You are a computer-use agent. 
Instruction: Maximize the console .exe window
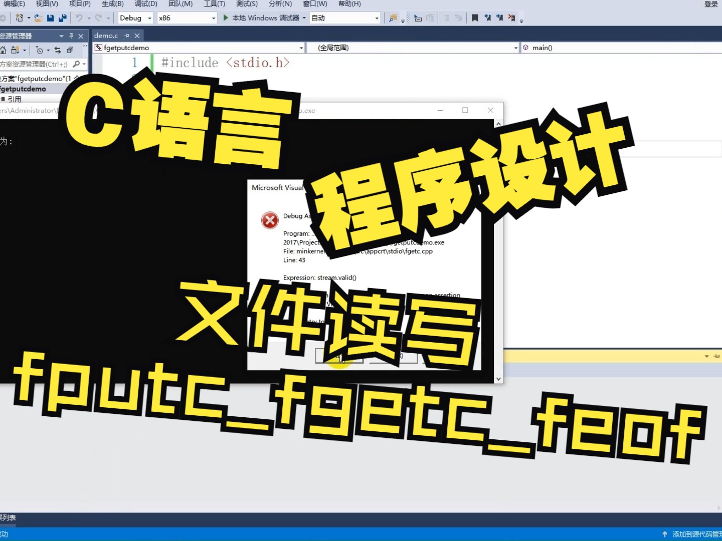point(465,110)
